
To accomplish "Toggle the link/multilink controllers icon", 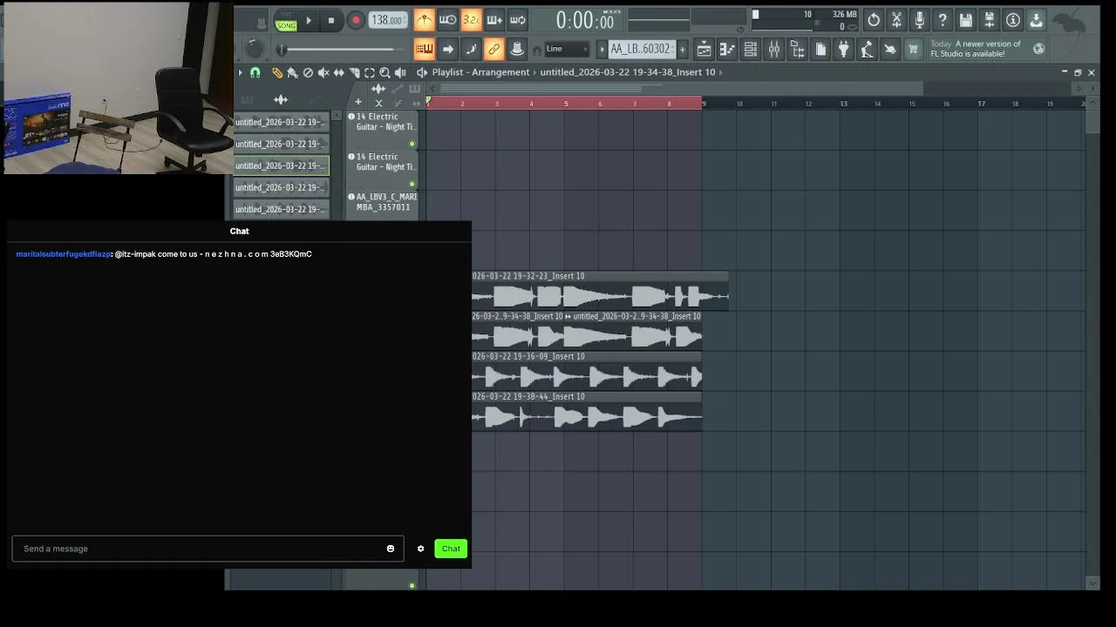I will click(494, 49).
